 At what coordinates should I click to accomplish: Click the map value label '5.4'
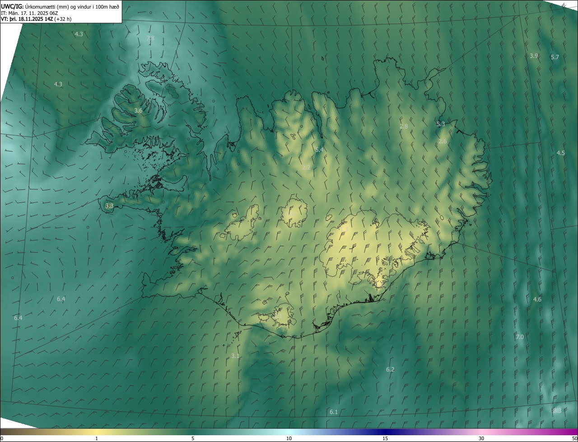(319, 150)
